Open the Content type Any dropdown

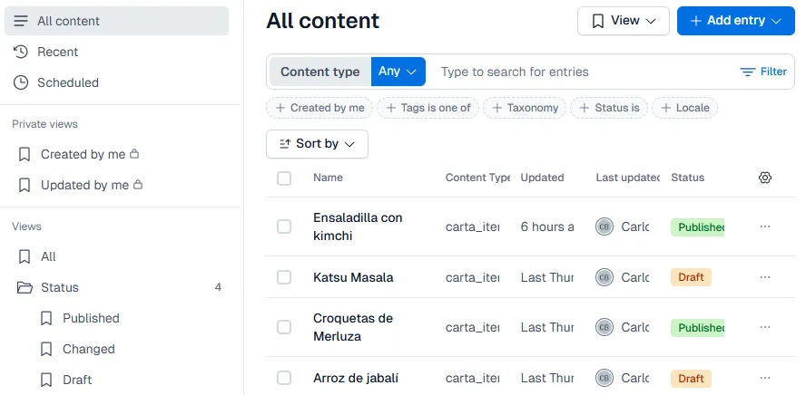click(x=398, y=72)
